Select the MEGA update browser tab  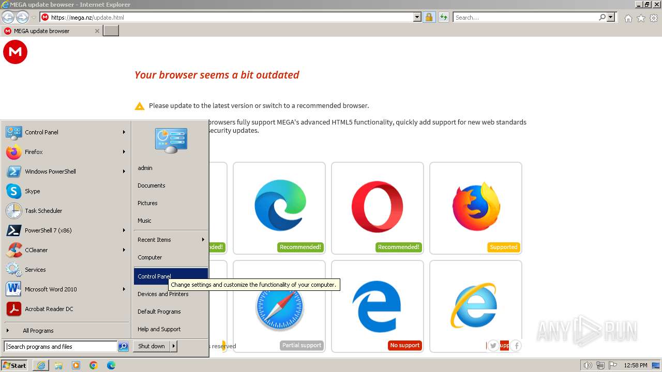pos(51,31)
